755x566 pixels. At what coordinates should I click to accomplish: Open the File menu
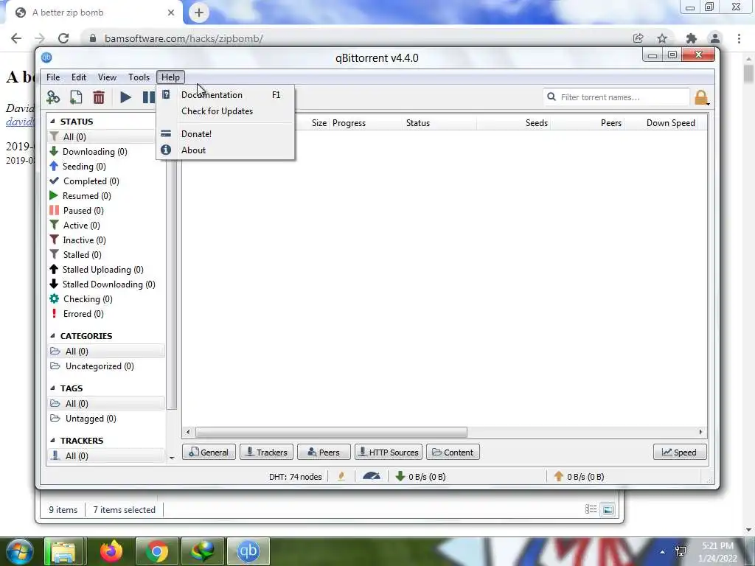coord(53,77)
